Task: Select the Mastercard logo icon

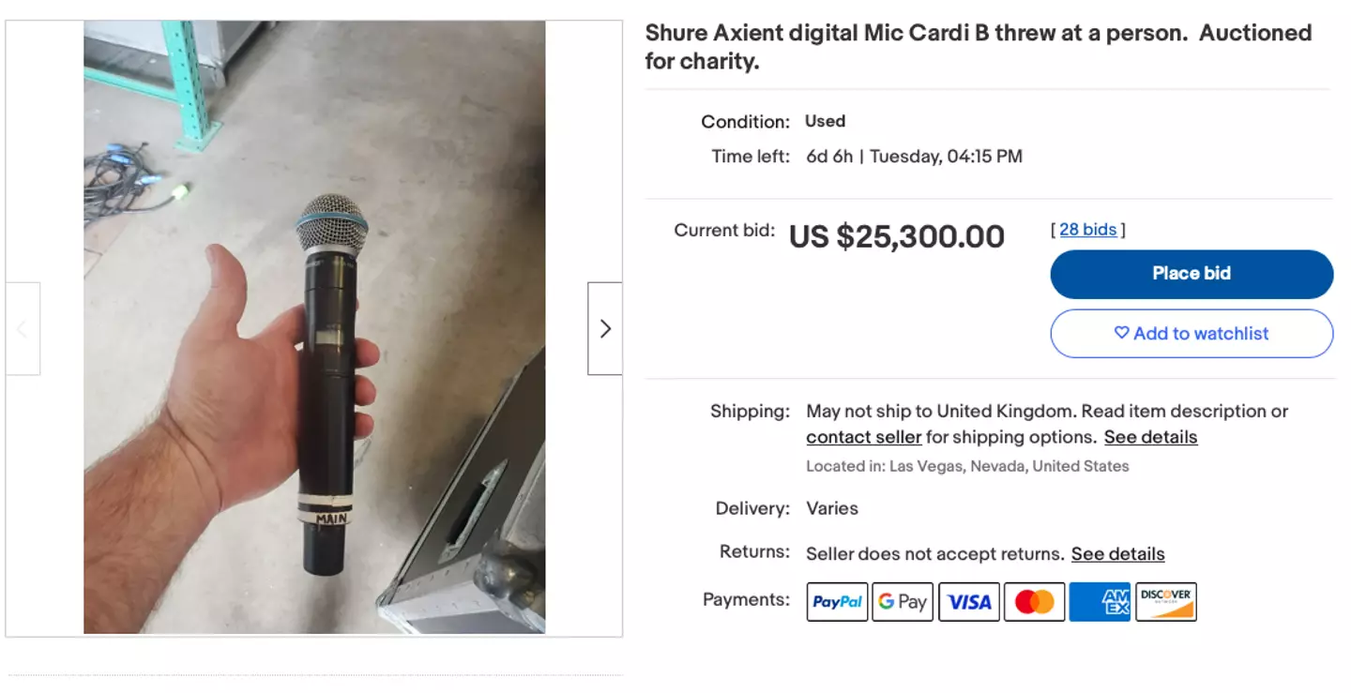Action: (1034, 602)
